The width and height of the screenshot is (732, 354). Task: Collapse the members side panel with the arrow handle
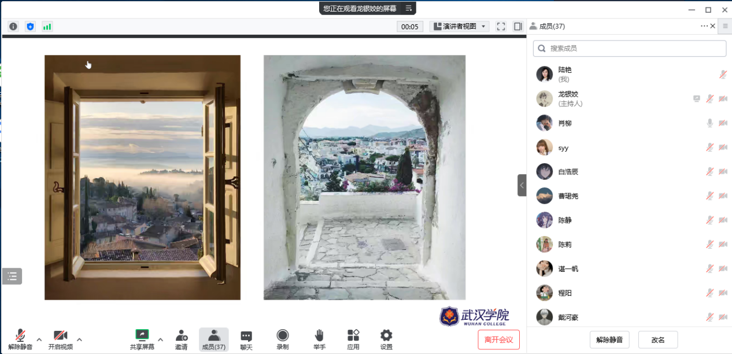[x=522, y=185]
